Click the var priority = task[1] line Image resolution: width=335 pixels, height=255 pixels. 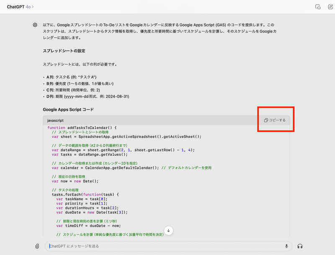(82, 203)
